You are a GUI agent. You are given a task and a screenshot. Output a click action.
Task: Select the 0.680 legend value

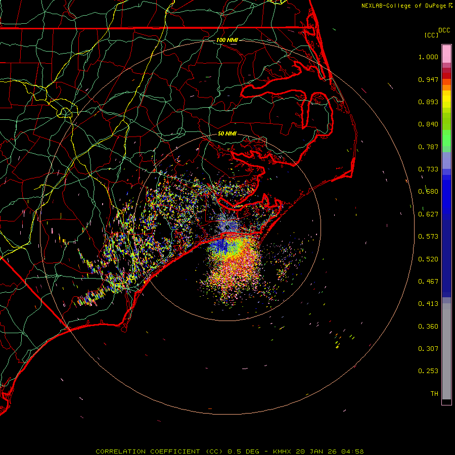pos(428,192)
